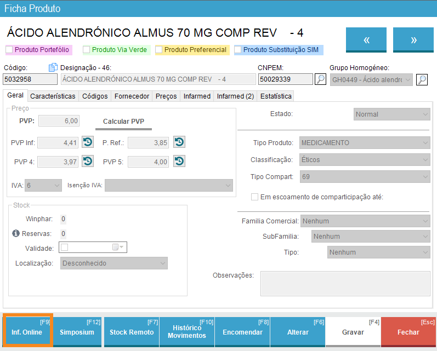
Task: Open the CNPEM search magnifier
Action: pos(321,79)
